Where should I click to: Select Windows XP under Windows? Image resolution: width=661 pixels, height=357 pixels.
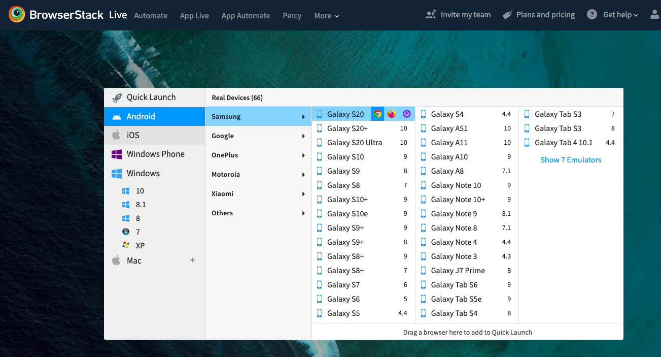(x=135, y=245)
